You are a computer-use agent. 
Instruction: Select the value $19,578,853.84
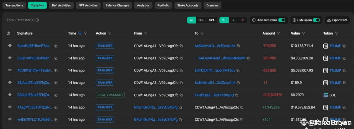(303, 107)
